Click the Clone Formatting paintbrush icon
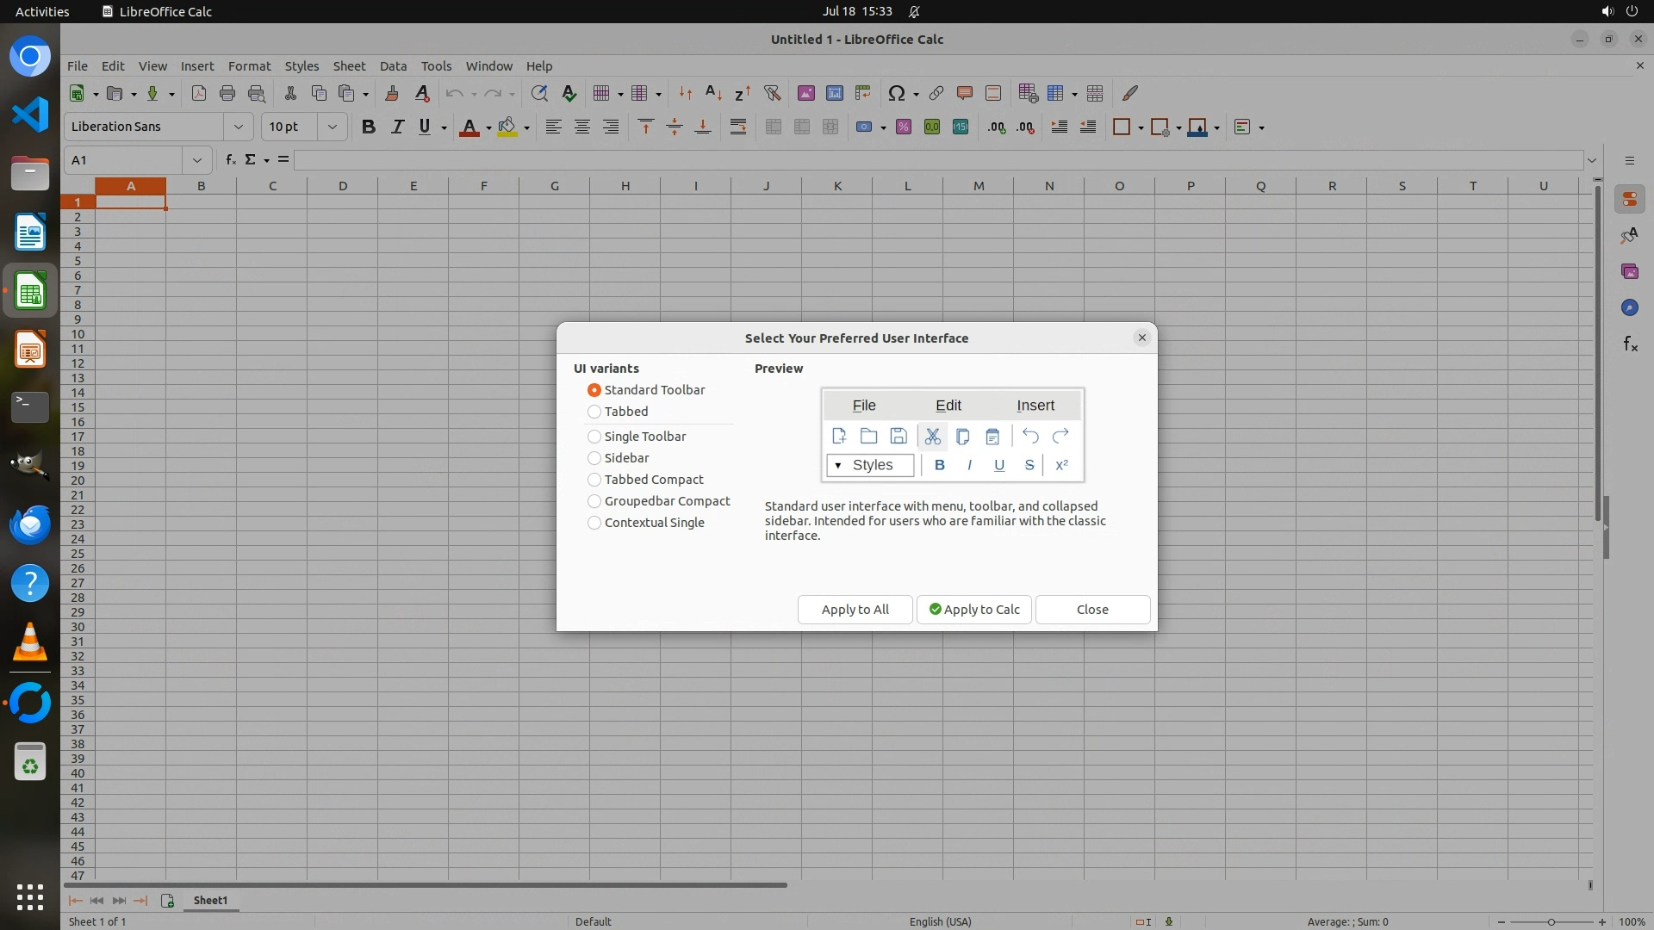The height and width of the screenshot is (930, 1654). click(x=392, y=93)
